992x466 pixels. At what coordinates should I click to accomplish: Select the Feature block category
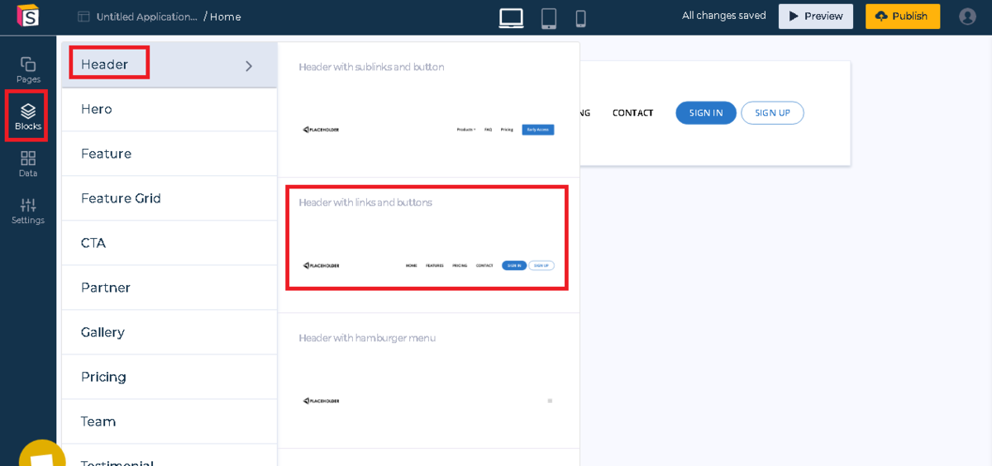click(x=169, y=154)
